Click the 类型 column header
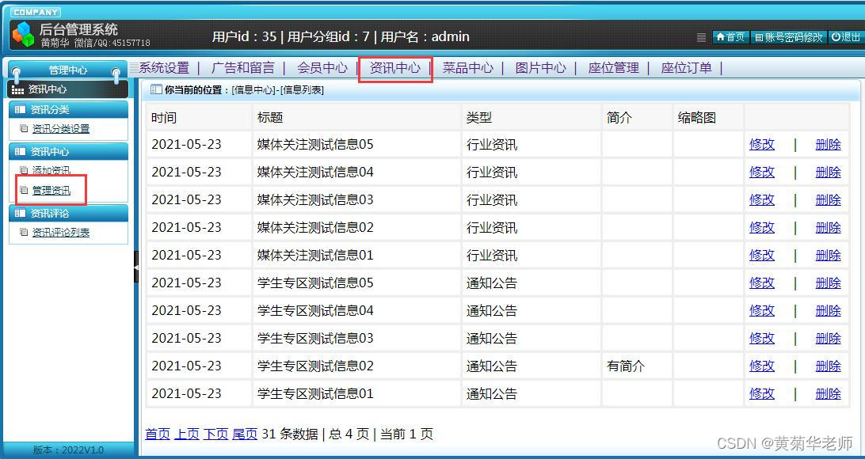 point(478,117)
